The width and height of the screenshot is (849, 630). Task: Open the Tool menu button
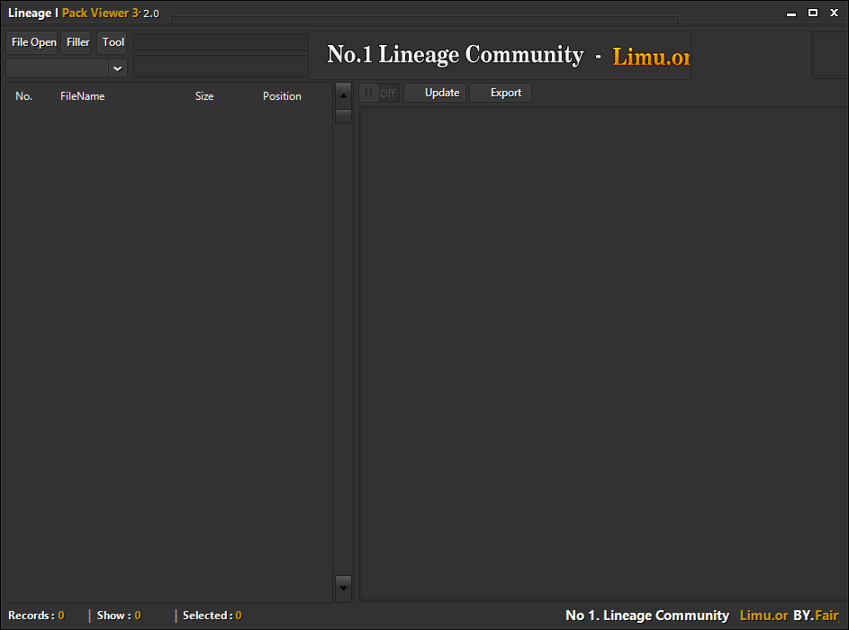112,42
